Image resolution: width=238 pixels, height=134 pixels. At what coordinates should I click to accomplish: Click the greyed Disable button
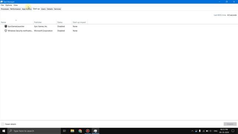[230, 124]
